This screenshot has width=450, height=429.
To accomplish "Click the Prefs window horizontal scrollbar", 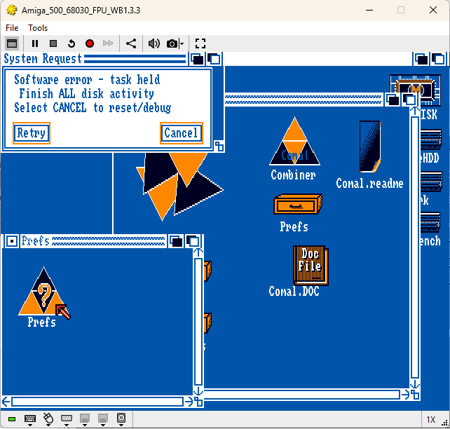I will 97,402.
